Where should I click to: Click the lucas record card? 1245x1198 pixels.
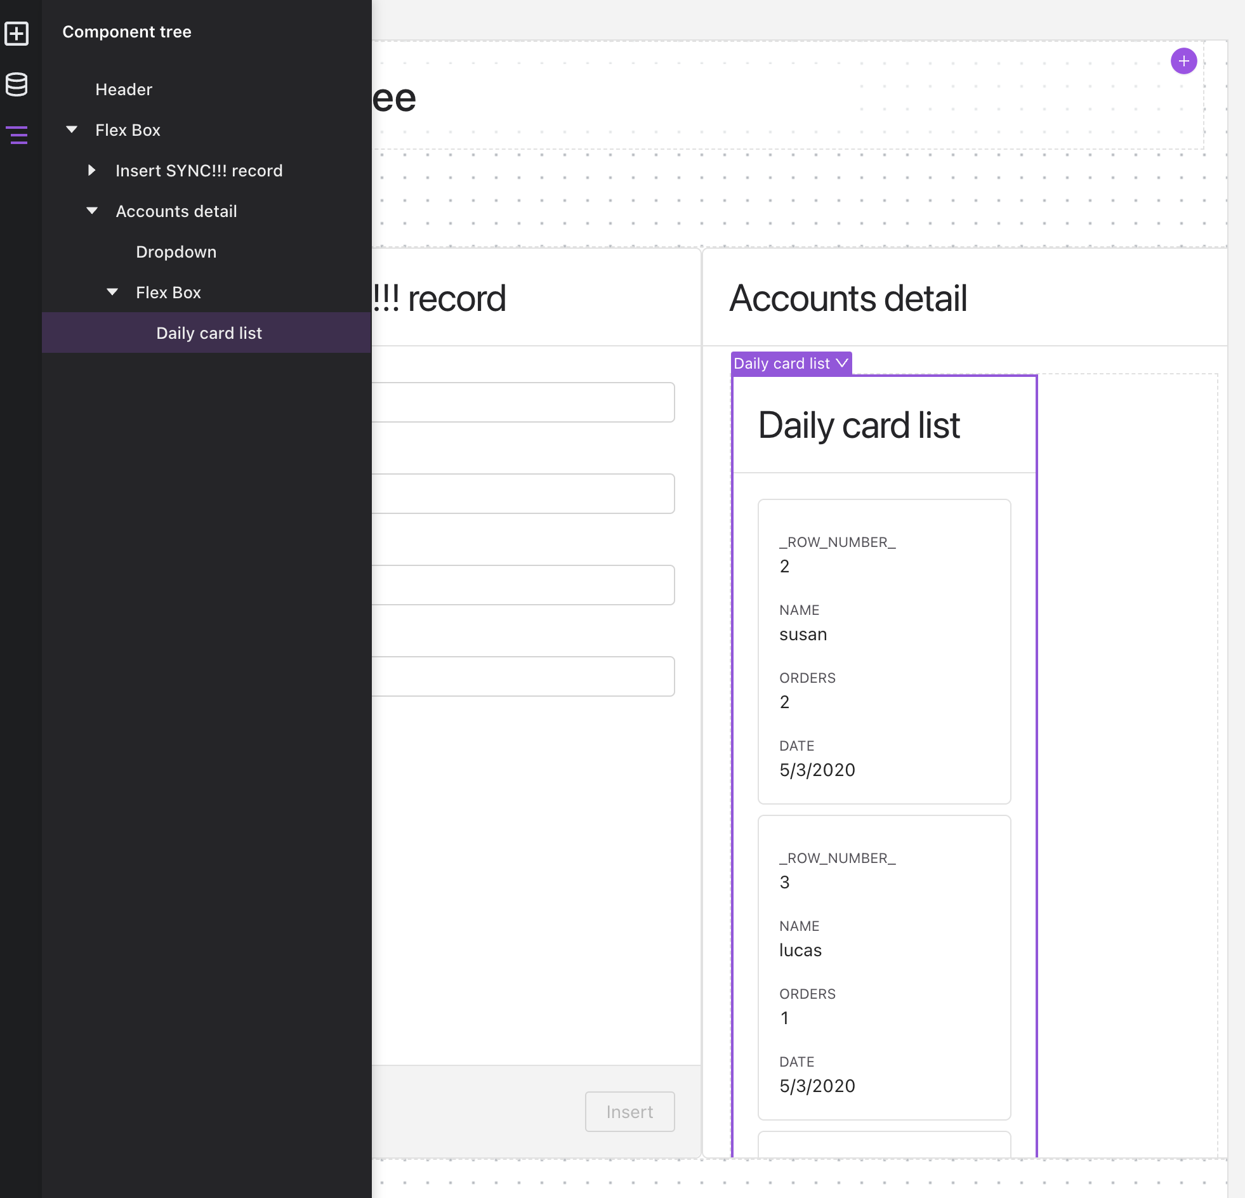pyautogui.click(x=883, y=967)
